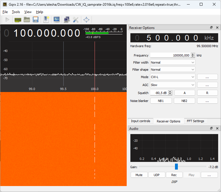The image size is (221, 192).
Task: Toggle the NB1 noise blanker
Action: click(161, 101)
